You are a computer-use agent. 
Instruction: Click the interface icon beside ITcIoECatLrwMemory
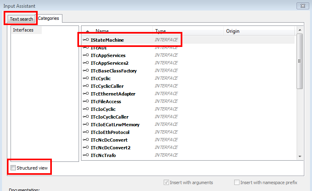tap(86, 124)
